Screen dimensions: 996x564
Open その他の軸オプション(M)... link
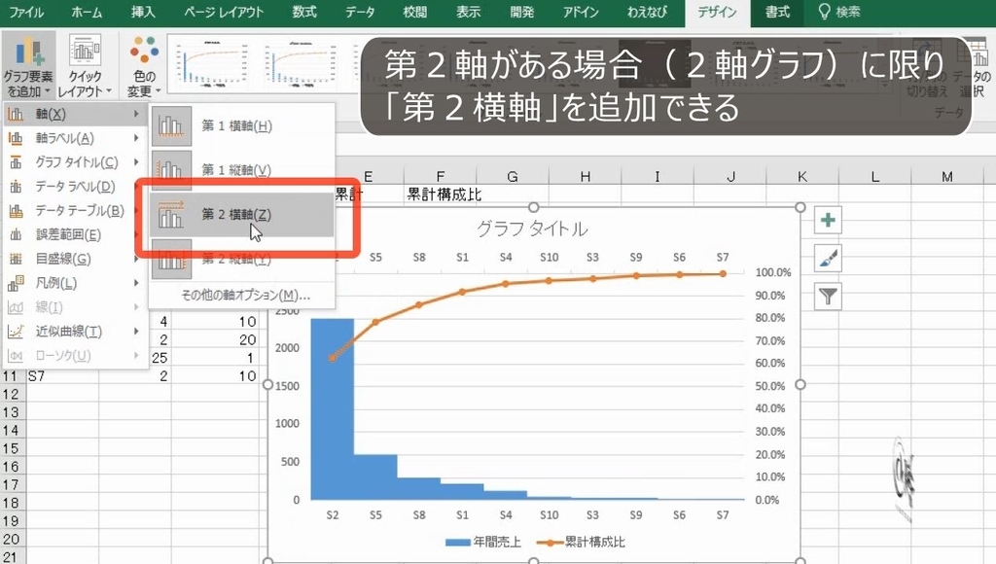click(245, 295)
